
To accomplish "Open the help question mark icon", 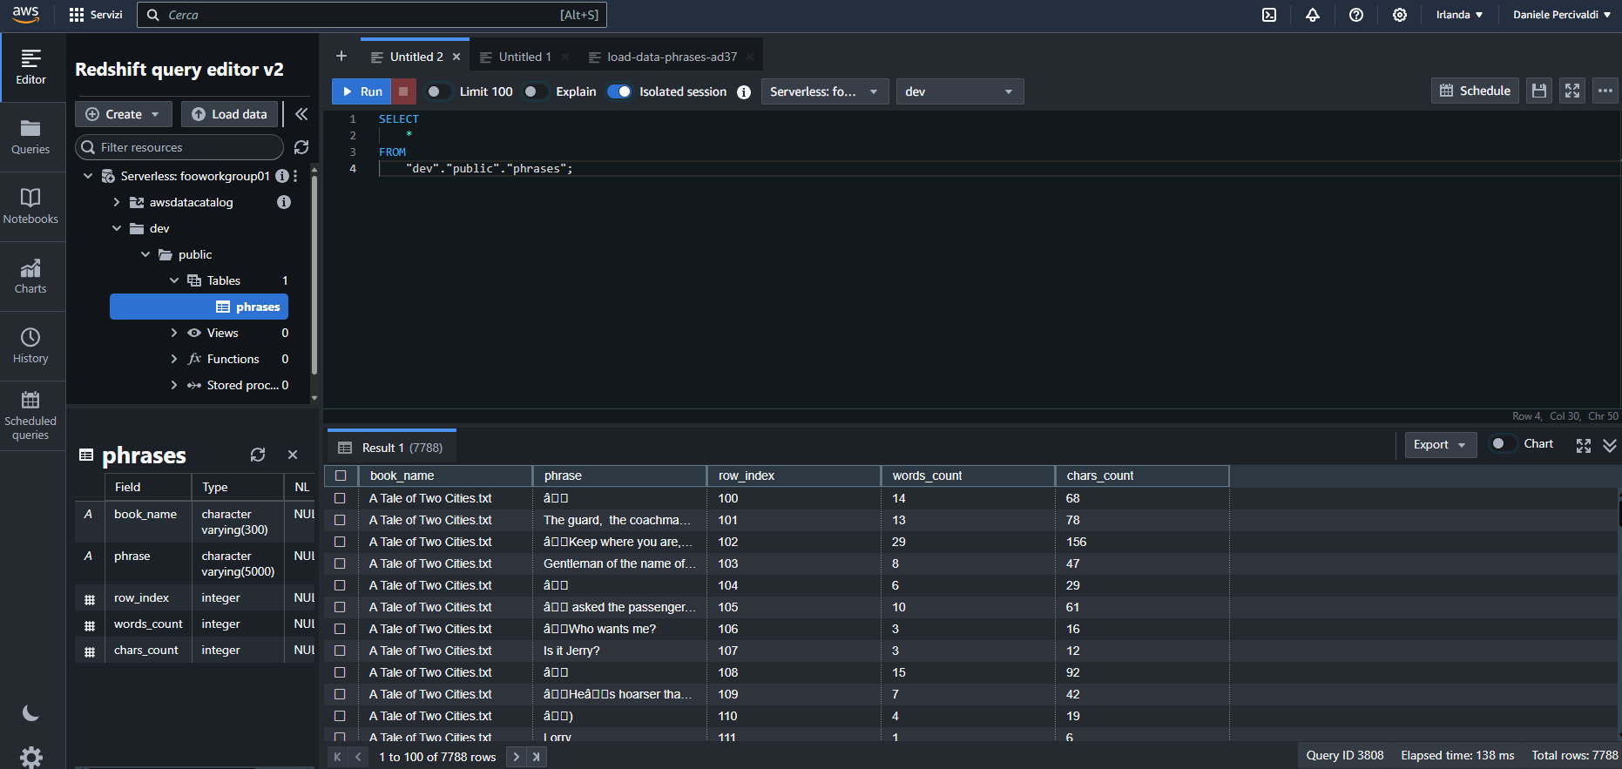I will [x=1356, y=15].
